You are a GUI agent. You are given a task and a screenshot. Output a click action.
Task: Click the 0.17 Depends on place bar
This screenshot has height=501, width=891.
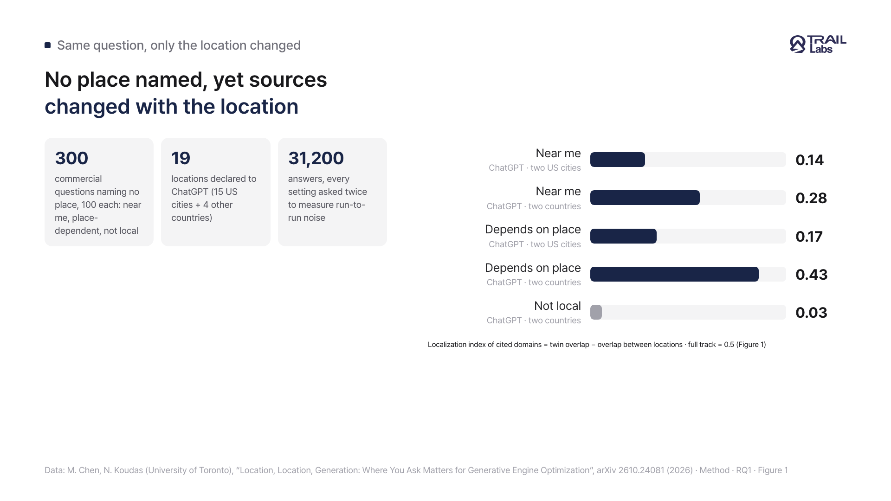[x=623, y=236]
